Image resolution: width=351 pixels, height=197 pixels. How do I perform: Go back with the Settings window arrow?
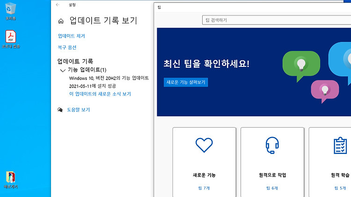pyautogui.click(x=58, y=5)
